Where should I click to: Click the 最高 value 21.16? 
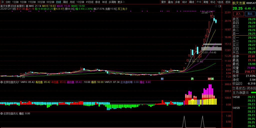click(252, 60)
